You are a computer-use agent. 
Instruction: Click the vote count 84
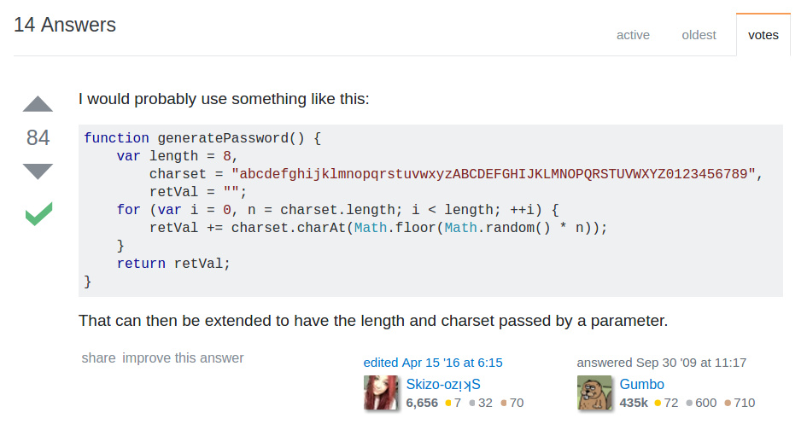pos(38,137)
